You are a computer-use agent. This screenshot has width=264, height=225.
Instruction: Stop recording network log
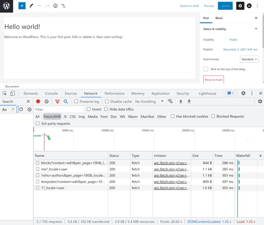coord(38,102)
